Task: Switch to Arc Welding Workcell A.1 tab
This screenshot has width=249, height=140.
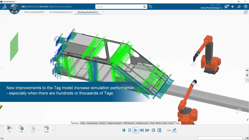Action: [x=61, y=12]
